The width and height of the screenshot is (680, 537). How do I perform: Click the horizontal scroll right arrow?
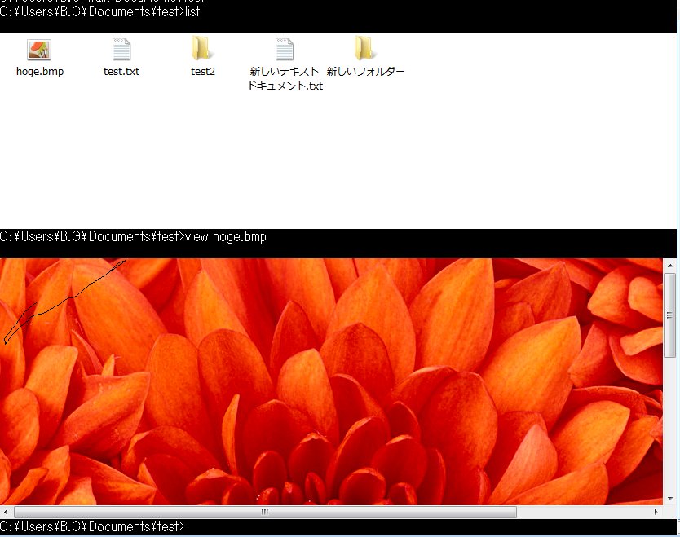coord(656,512)
